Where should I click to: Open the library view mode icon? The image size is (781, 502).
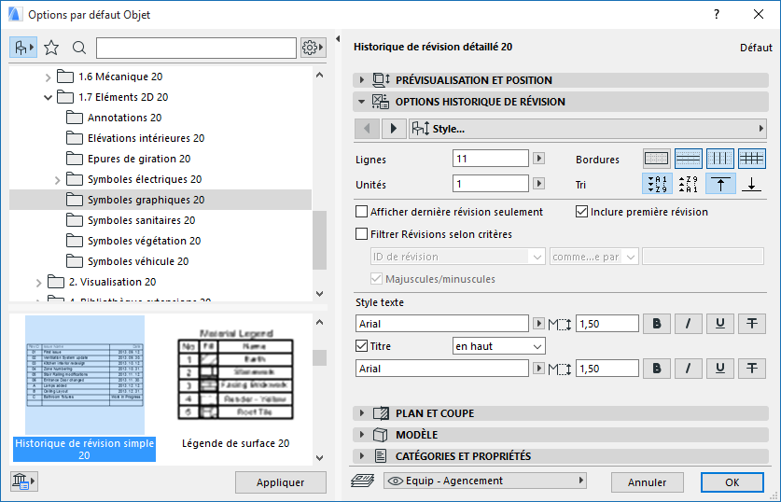coord(23,48)
